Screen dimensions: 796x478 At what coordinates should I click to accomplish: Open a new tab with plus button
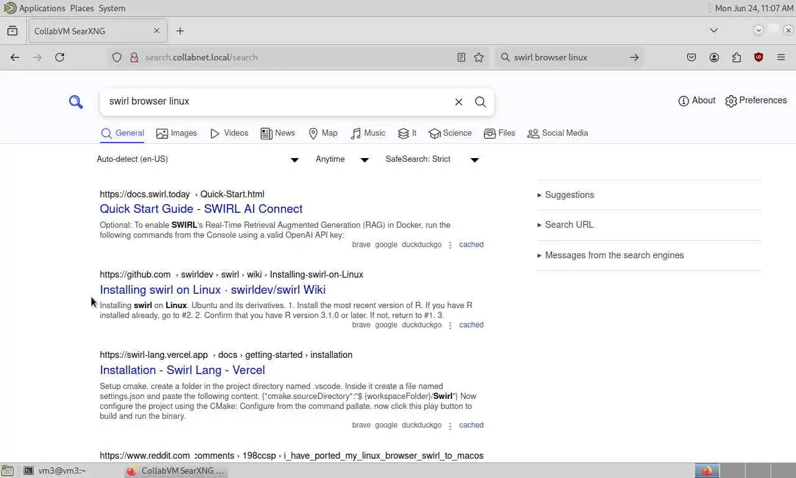pyautogui.click(x=180, y=30)
